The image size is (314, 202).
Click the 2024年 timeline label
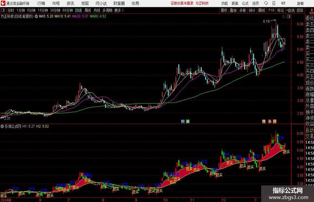[x=6, y=200]
